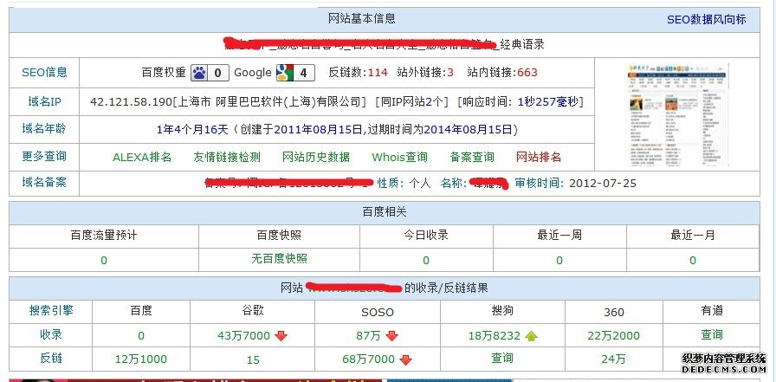The image size is (776, 382).
Task: Click the 反链数 value 114
Action: [x=378, y=73]
